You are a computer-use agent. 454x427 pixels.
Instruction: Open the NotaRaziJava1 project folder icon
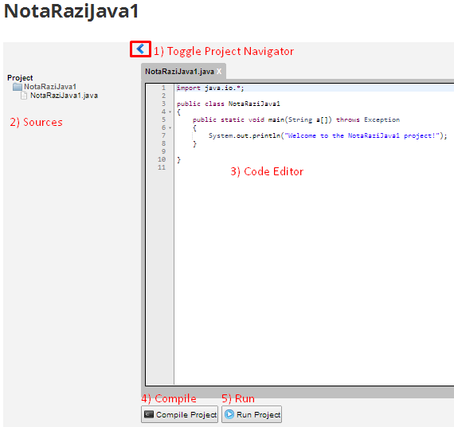[18, 87]
